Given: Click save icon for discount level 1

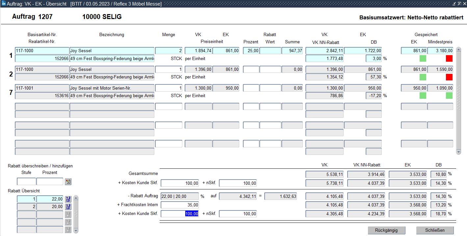Looking at the screenshot, I should pyautogui.click(x=68, y=199).
